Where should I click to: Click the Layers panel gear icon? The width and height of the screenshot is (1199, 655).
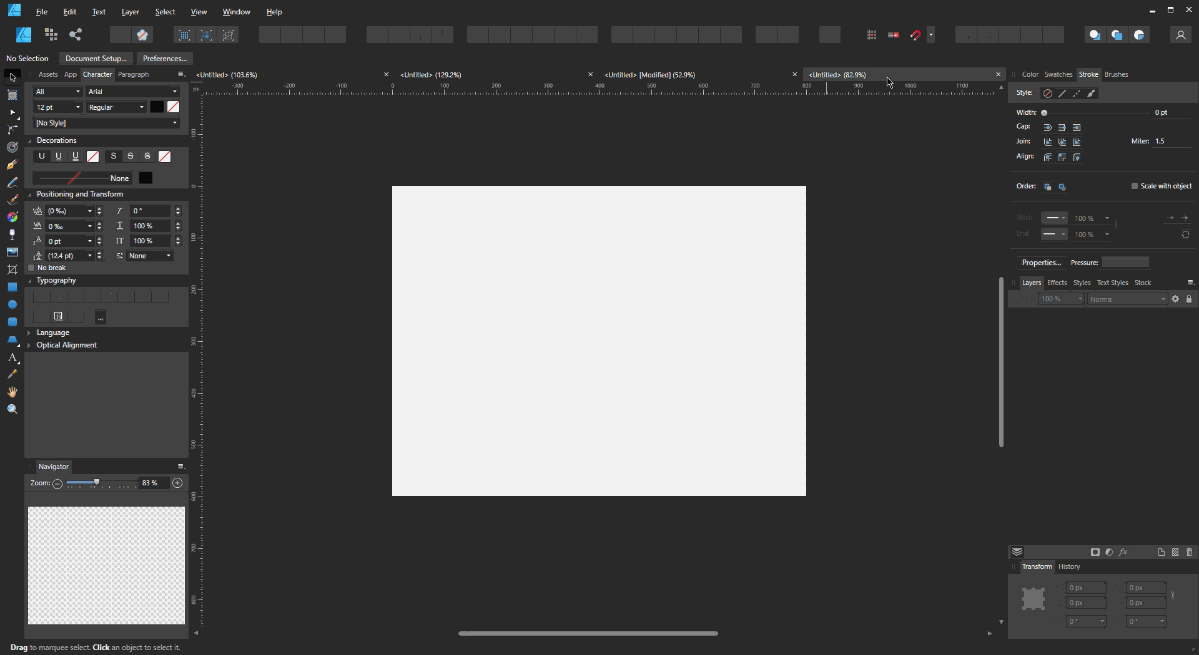click(x=1175, y=299)
